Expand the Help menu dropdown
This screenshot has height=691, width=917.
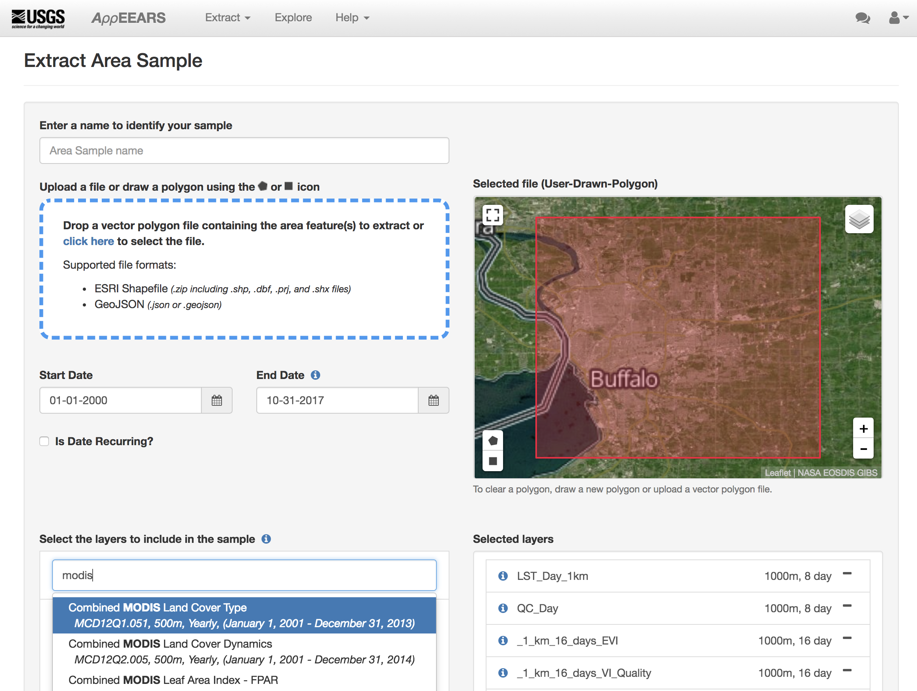click(352, 17)
